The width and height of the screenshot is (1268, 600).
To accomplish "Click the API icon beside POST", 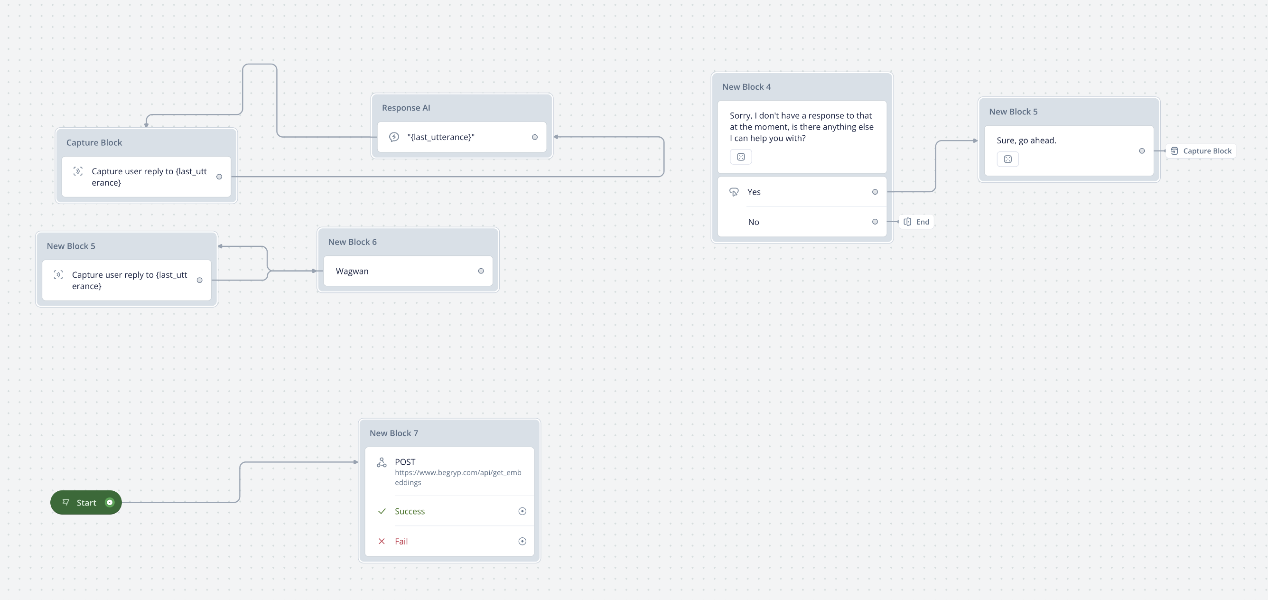I will pyautogui.click(x=382, y=462).
